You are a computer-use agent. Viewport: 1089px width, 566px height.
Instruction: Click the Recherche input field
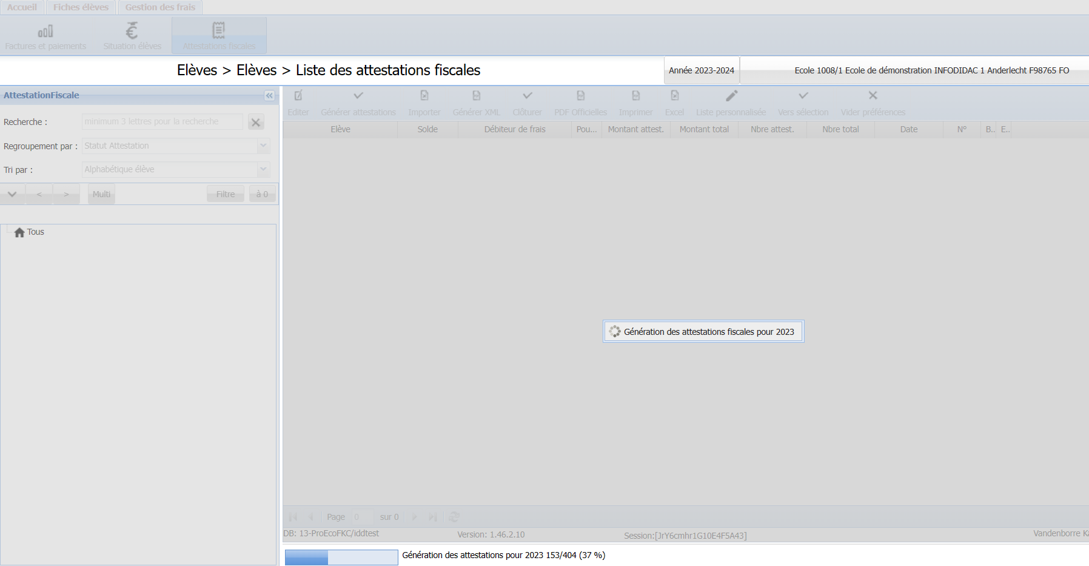click(x=162, y=122)
